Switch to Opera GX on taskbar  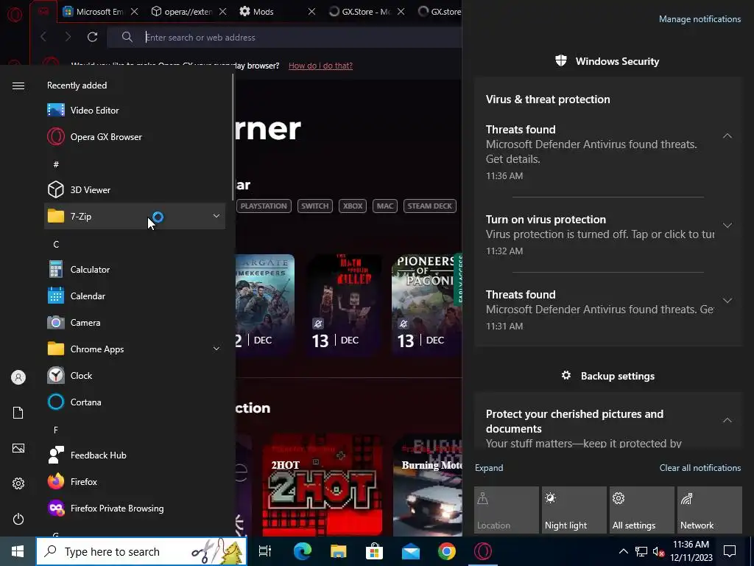pos(483,551)
